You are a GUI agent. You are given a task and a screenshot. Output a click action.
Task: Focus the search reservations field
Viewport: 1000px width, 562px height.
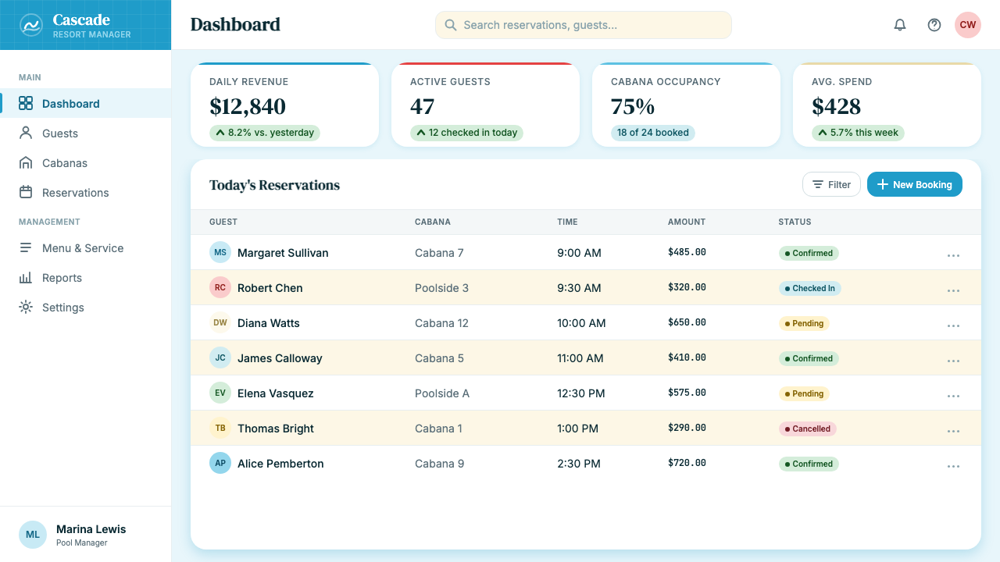[584, 25]
